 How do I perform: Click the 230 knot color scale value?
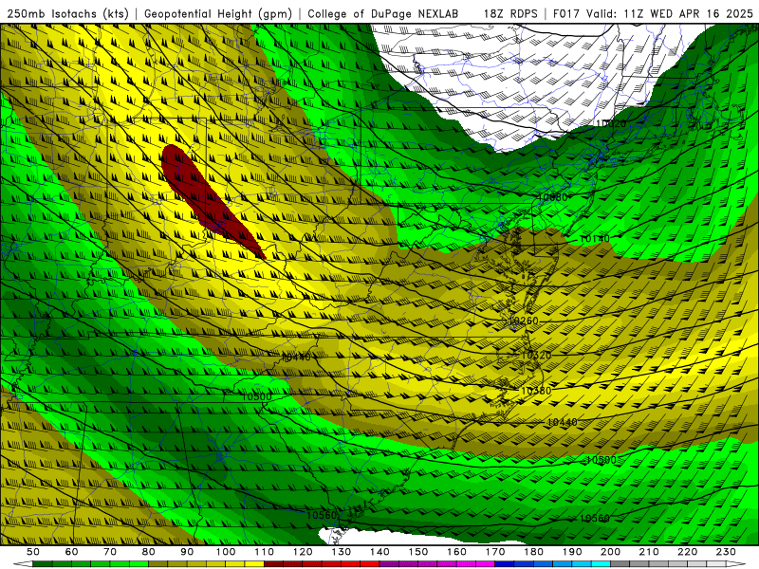pos(726,552)
